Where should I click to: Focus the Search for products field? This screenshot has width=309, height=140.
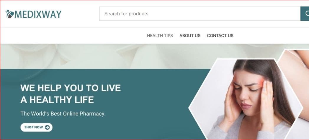[200, 14]
